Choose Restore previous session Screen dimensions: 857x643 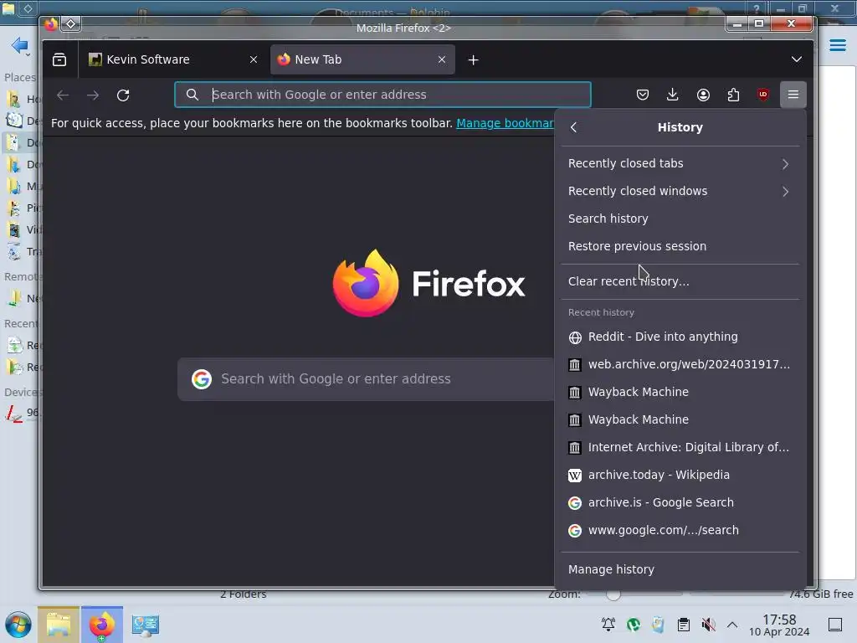[680, 246]
